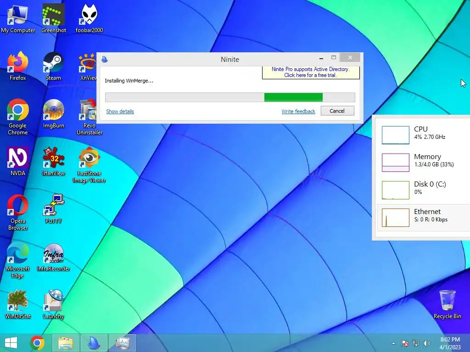Switch to Ninite taskbar button
This screenshot has height=352, width=470.
pyautogui.click(x=94, y=343)
